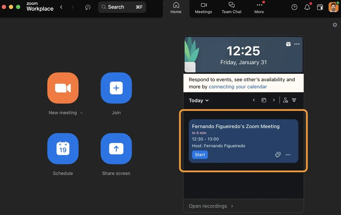Click the Join meeting plus icon
This screenshot has width=341, height=215.
tap(116, 88)
